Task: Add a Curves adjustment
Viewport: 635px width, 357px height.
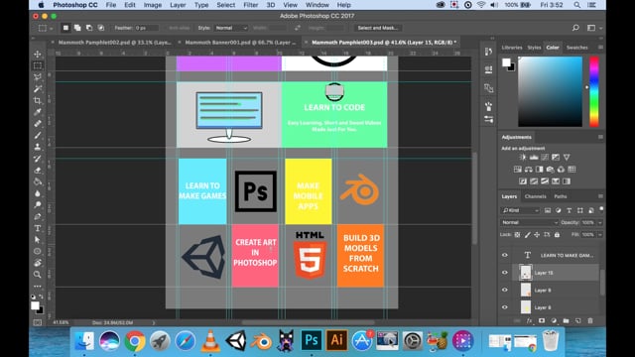Action: tap(545, 157)
